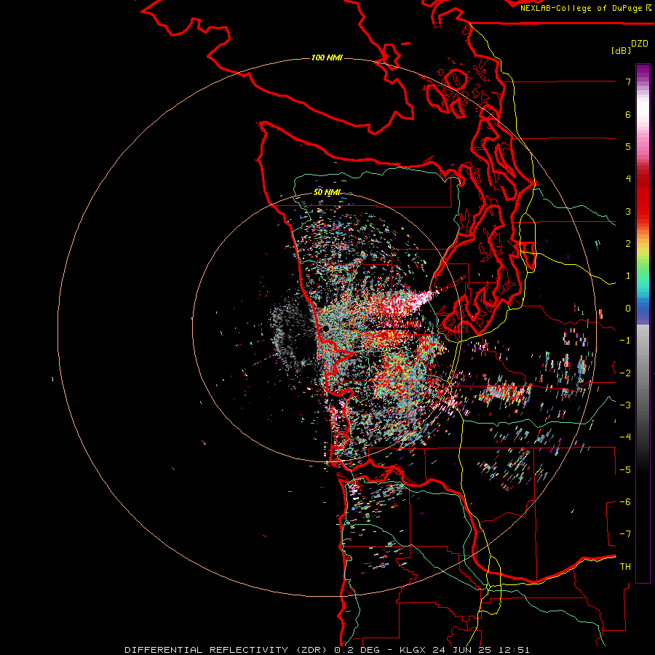Click the DZD legend title

(640, 44)
